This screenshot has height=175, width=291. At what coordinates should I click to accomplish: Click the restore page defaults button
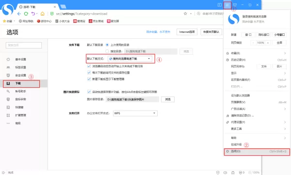coord(211,32)
